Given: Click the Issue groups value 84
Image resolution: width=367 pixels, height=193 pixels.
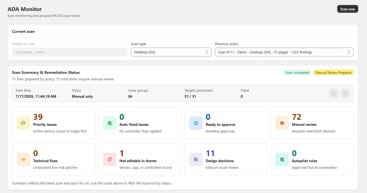Looking at the screenshot, I should point(130,96).
